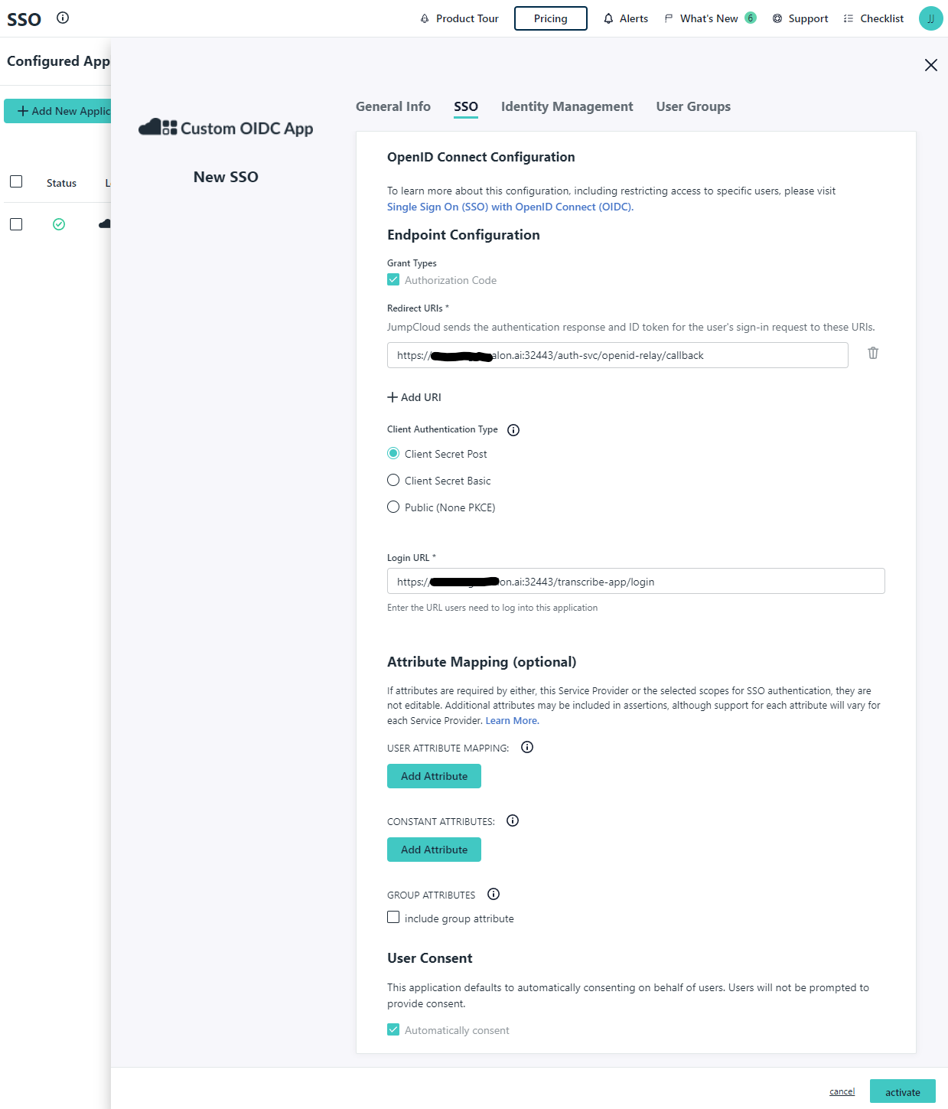Click the Pricing button
Image resolution: width=948 pixels, height=1109 pixels.
click(x=551, y=18)
